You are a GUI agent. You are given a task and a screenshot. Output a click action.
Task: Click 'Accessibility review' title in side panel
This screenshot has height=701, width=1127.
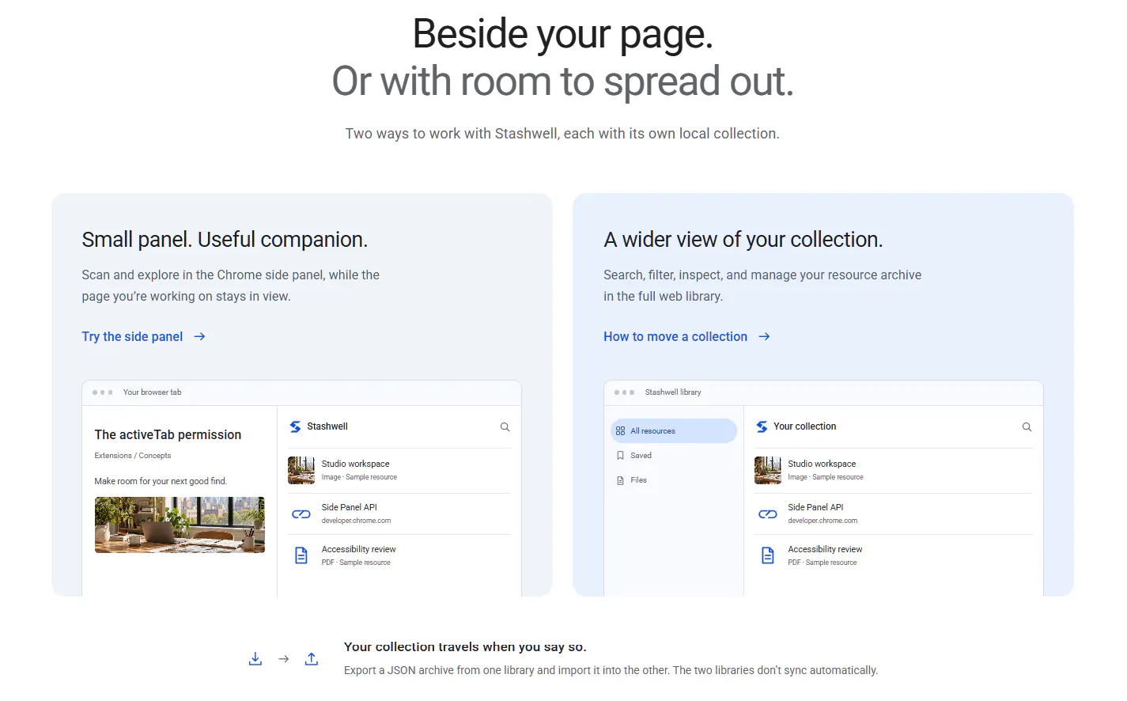(x=358, y=549)
